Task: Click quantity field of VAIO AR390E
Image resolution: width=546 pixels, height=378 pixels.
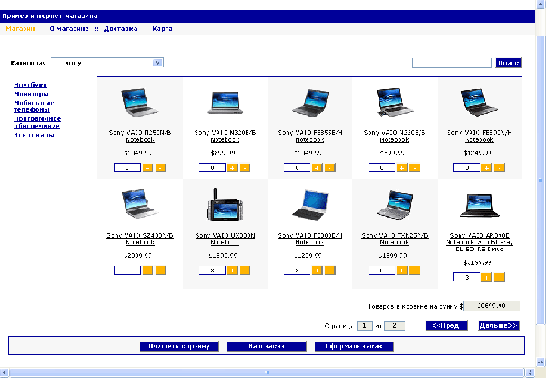Action: click(466, 277)
